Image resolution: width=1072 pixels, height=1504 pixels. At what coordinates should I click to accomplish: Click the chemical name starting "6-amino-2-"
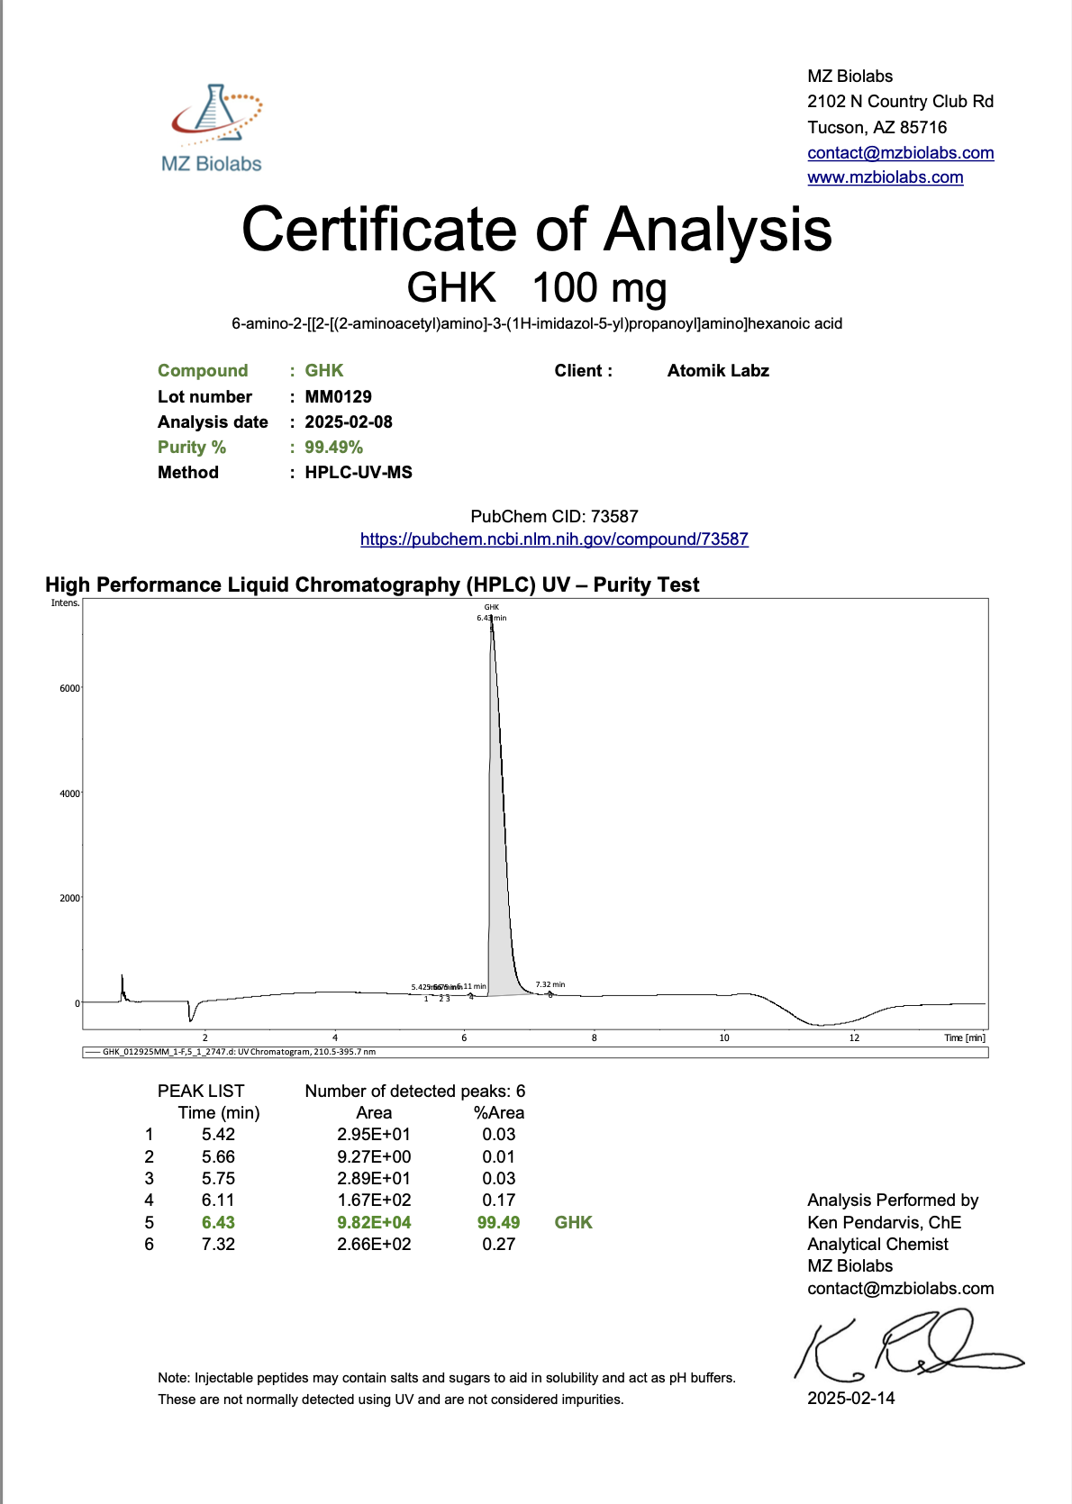click(537, 323)
